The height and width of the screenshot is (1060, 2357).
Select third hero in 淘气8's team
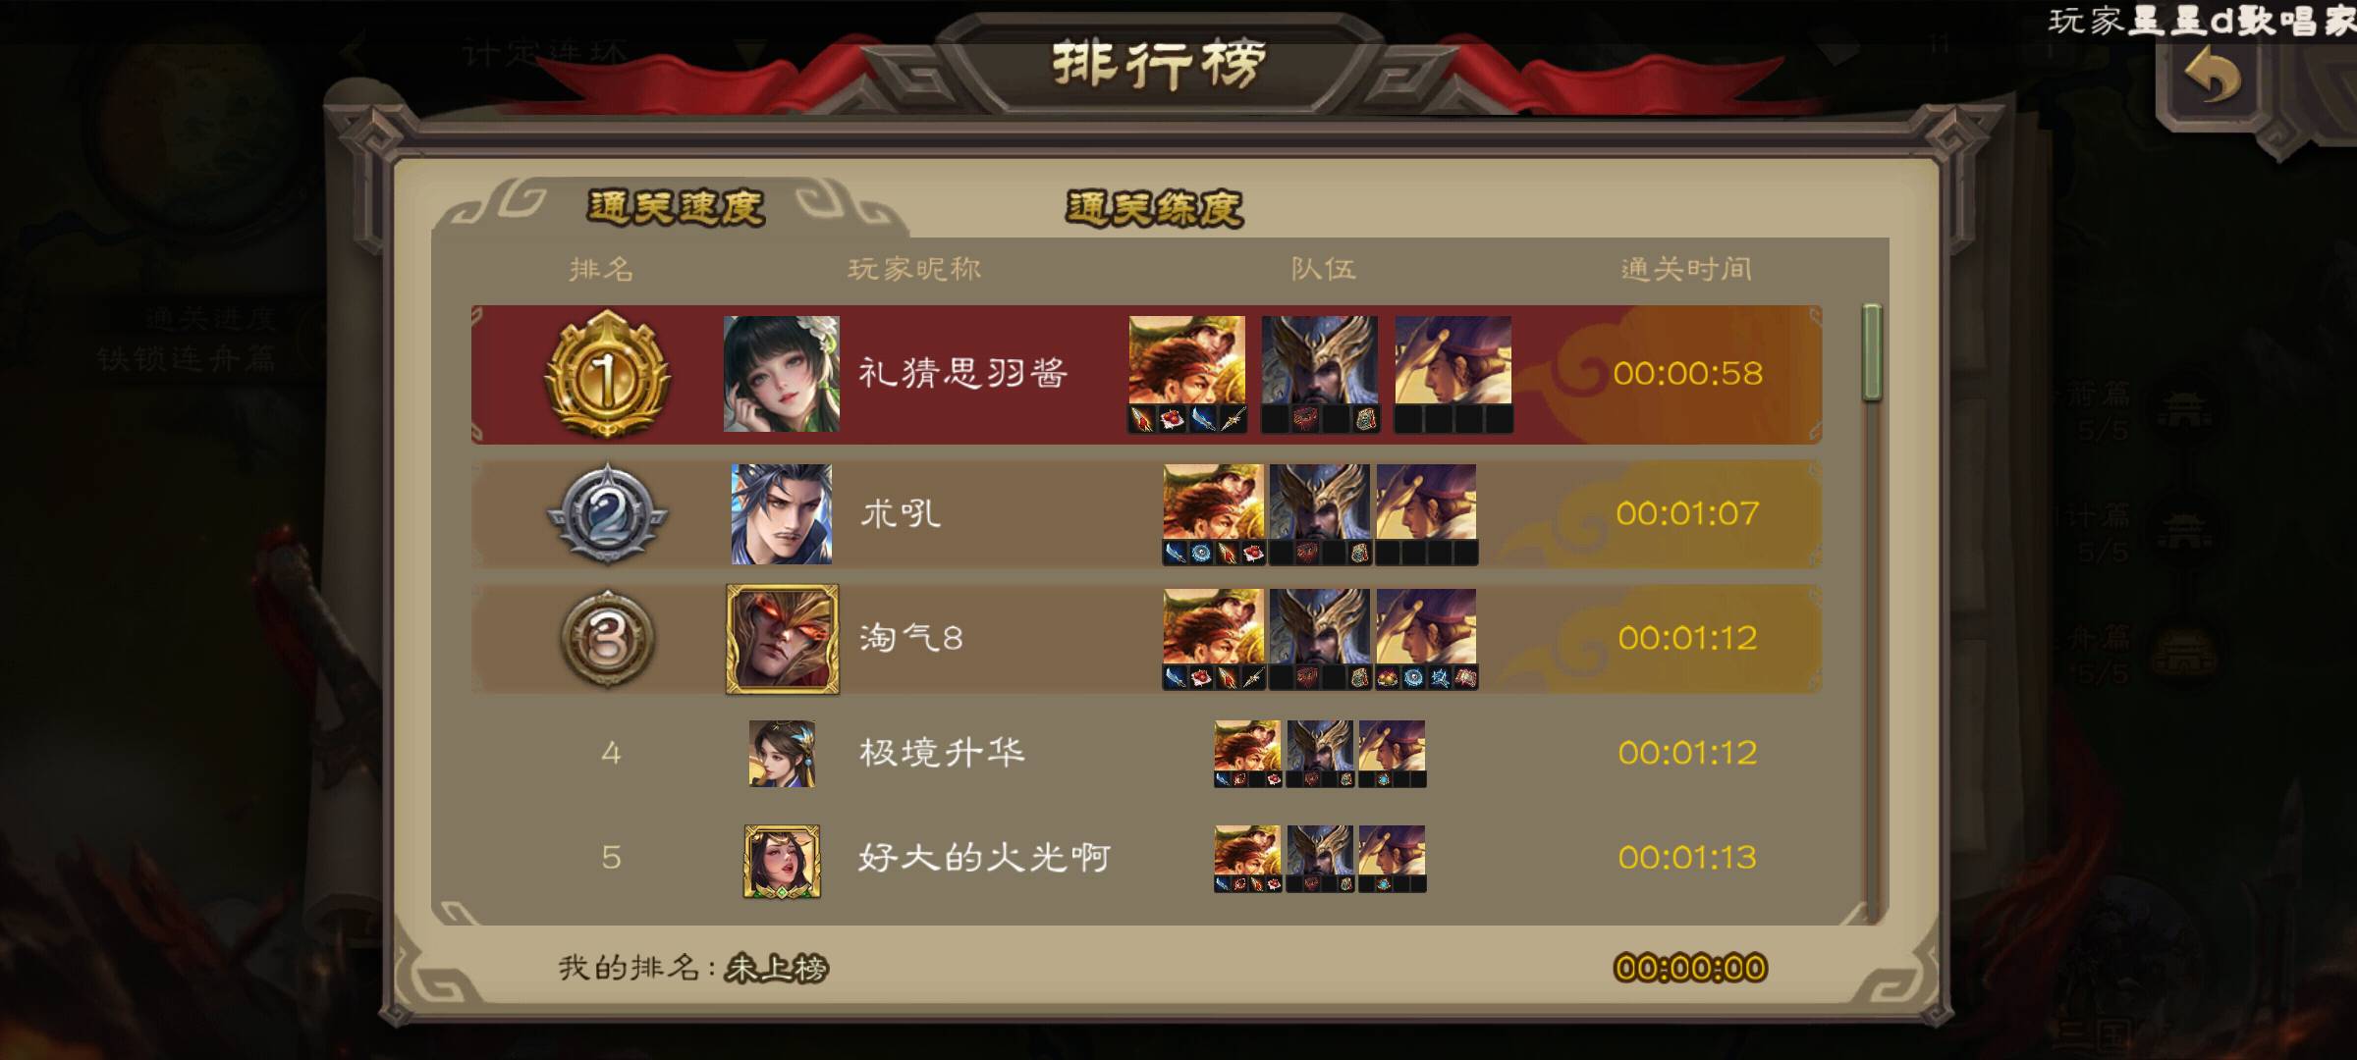[x=1426, y=627]
